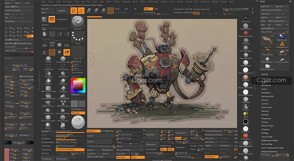This screenshot has height=161, width=294.
Task: Click the ClayPolish button
Action: [152, 135]
